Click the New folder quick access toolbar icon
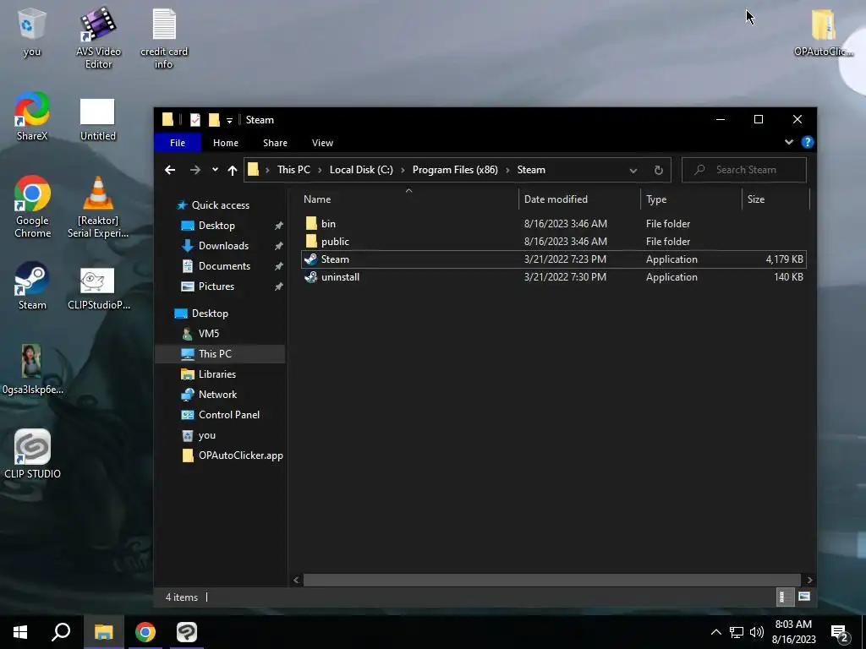 (214, 120)
